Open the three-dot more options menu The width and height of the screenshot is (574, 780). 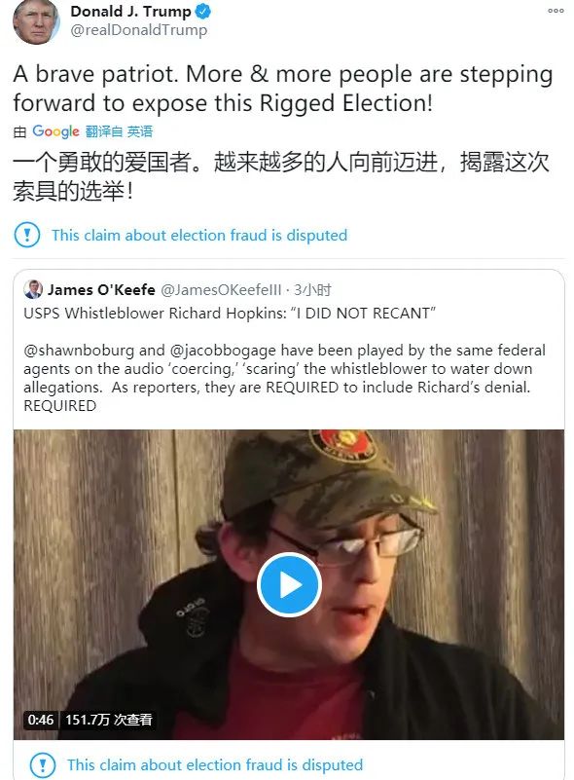coord(556,11)
